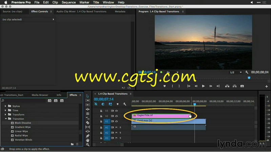
Task: Open the Program monitor button editor plus
Action: pos(266,86)
